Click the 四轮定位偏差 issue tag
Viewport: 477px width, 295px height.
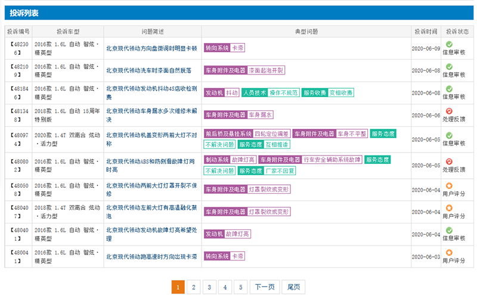click(x=272, y=133)
